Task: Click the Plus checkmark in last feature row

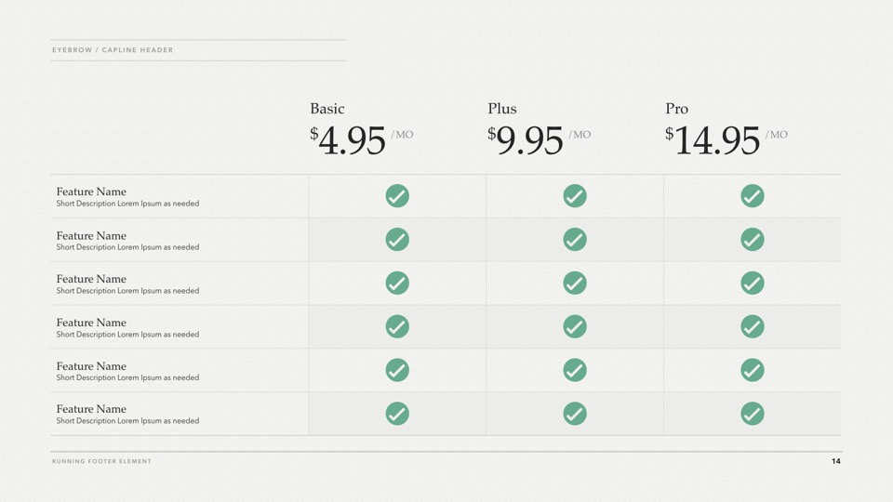Action: [575, 414]
